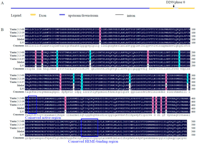Click the 'Yantai 2-3-37' label of the FAAGTD row
Viewport: 197px width, 144px height.
coord(17,105)
